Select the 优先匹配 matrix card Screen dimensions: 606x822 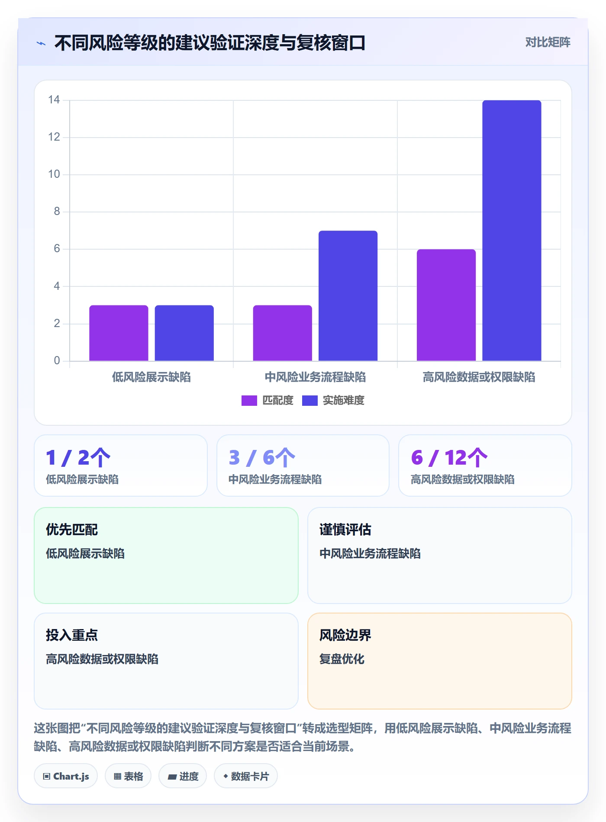click(166, 555)
